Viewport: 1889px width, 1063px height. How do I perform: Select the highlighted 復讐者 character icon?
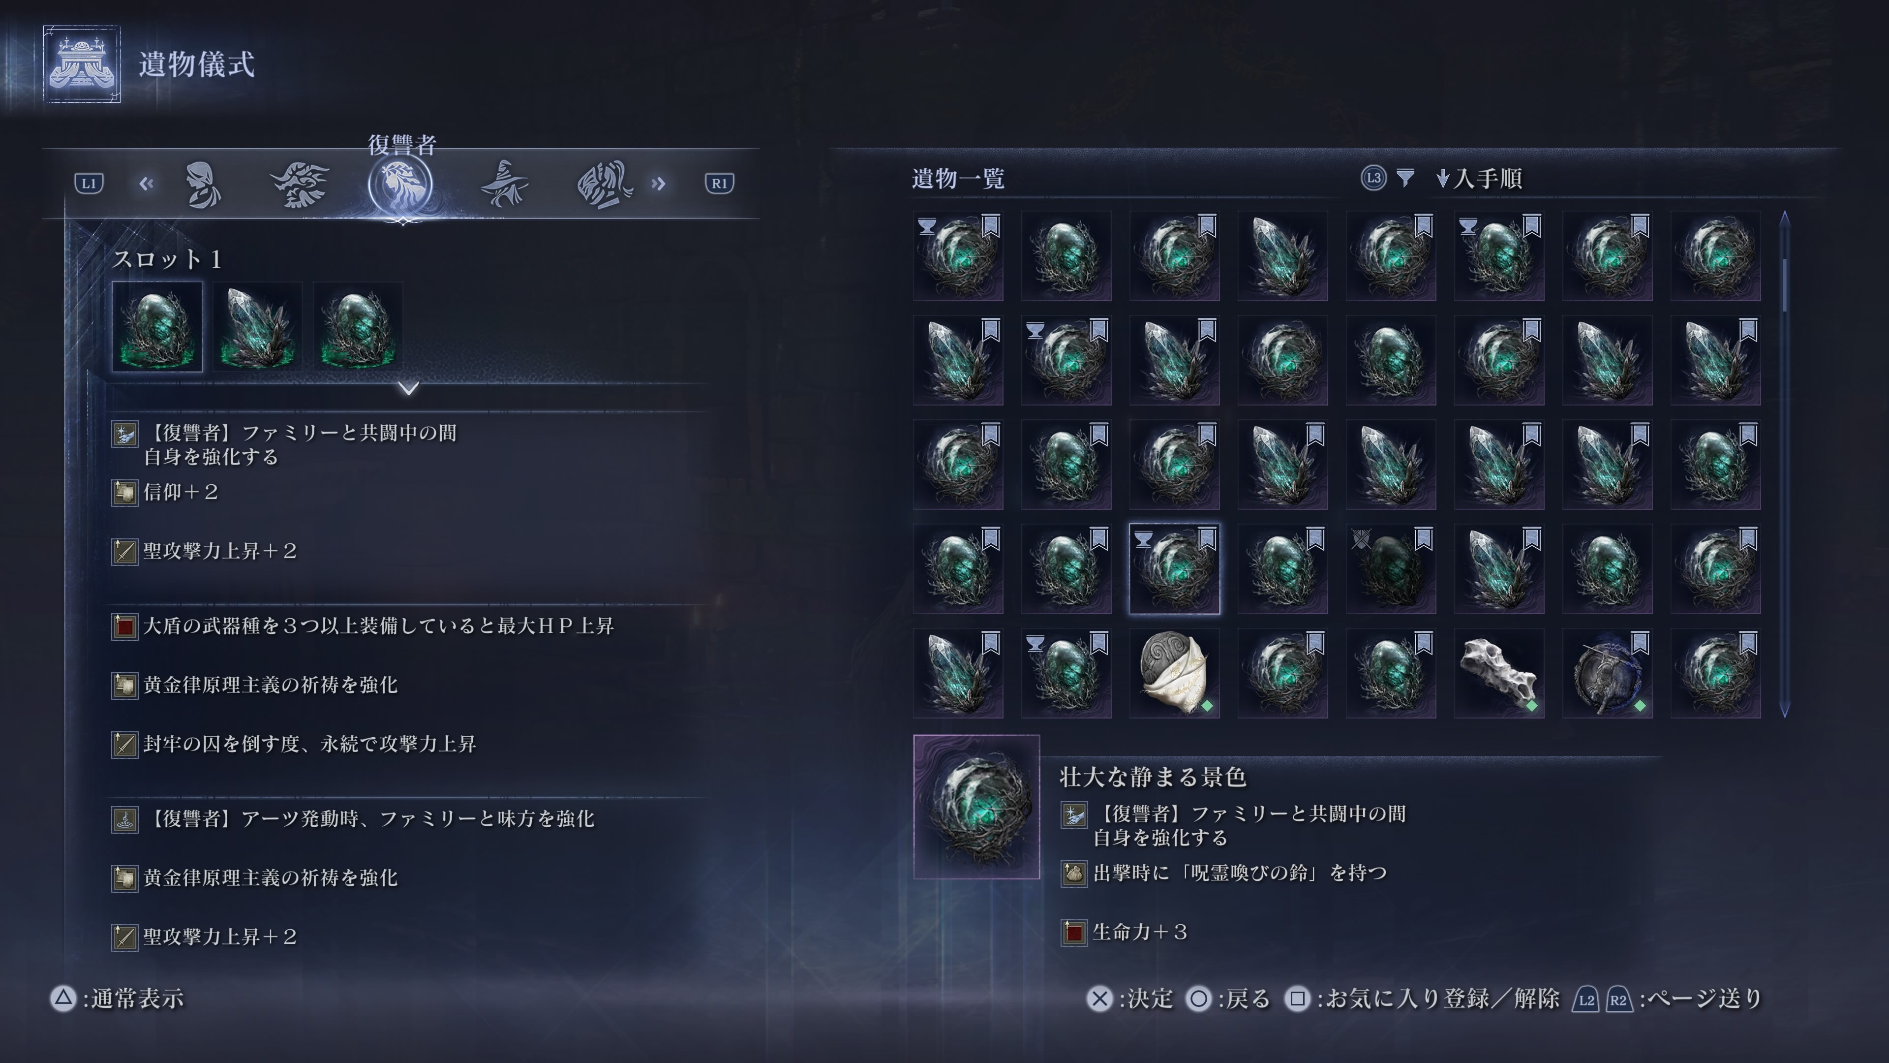pos(400,184)
